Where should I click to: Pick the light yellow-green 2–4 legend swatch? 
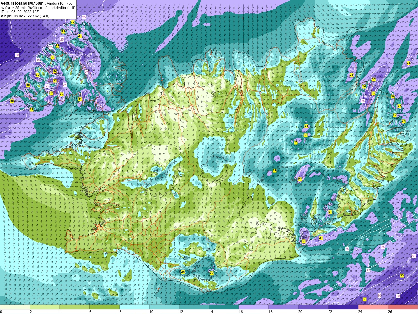coord(45,307)
